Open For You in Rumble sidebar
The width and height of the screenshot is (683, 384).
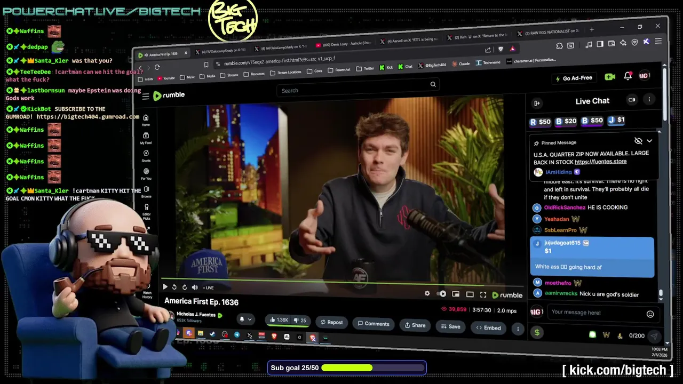click(146, 174)
